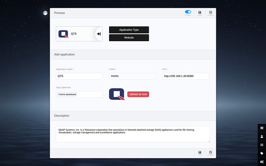Open the settings gears icon in sidebar
266x166 pixels.
262,162
